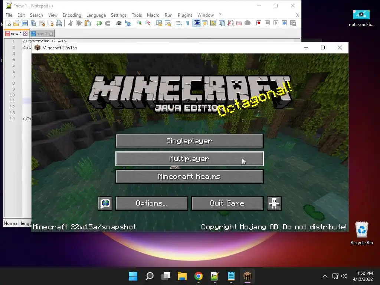Click the Open file icon in Notepad++

(x=16, y=23)
